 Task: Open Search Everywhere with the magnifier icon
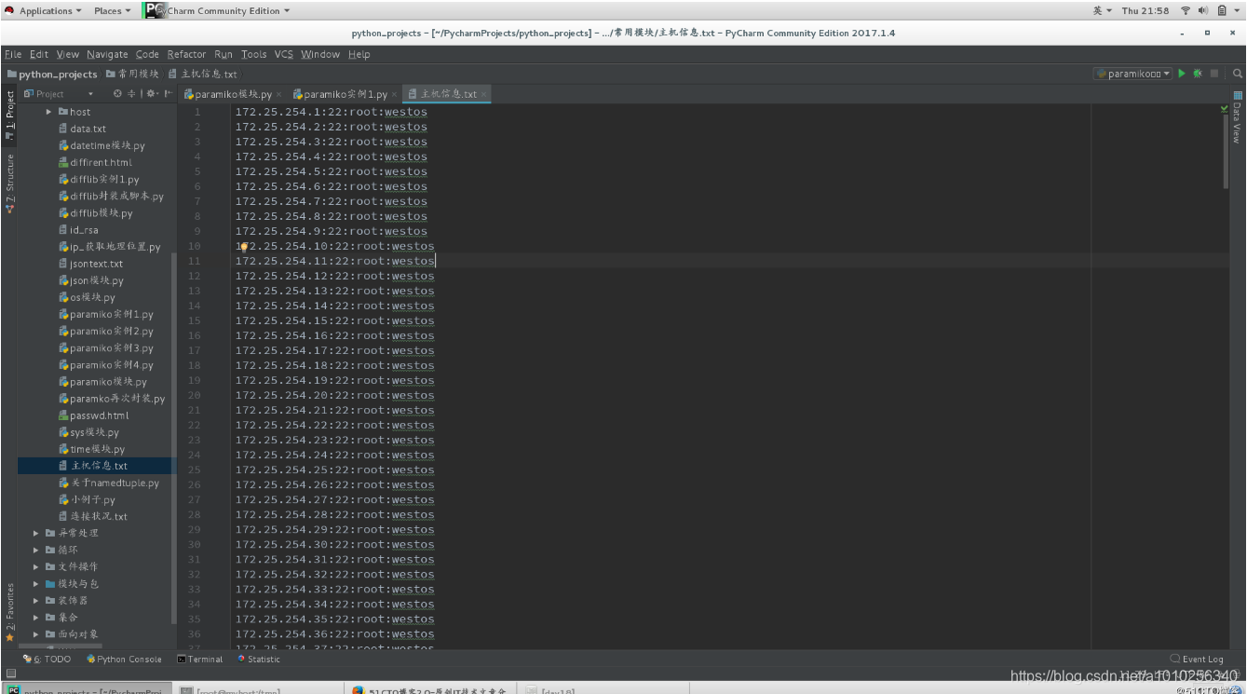[x=1237, y=74]
